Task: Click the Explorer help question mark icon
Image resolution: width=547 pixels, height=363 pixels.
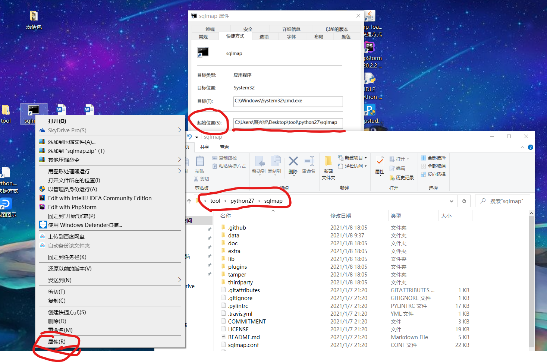Action: [531, 147]
